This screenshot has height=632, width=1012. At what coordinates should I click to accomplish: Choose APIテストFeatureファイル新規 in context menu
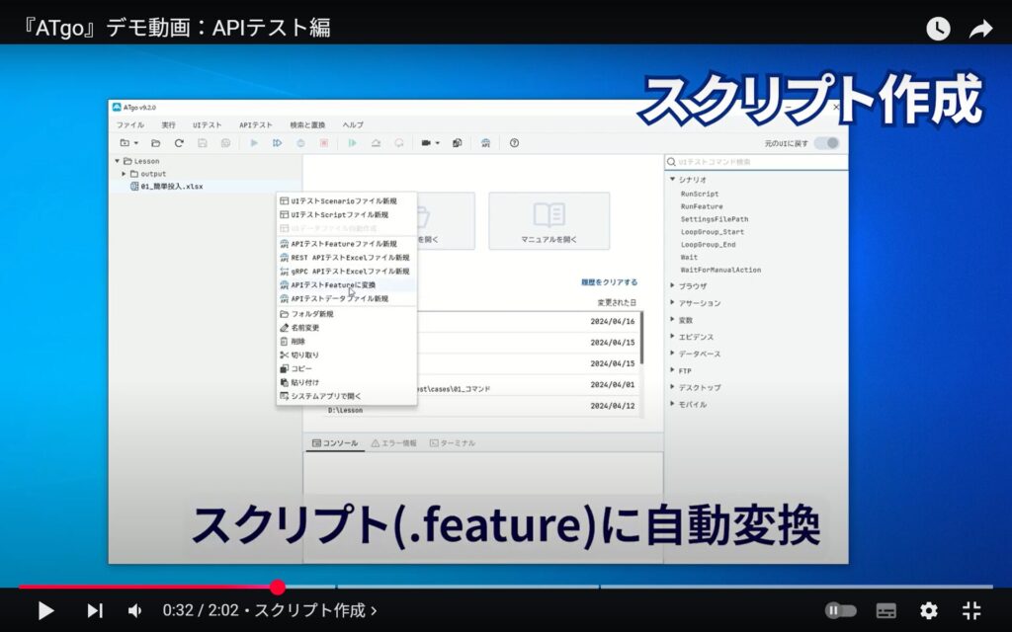(x=347, y=244)
